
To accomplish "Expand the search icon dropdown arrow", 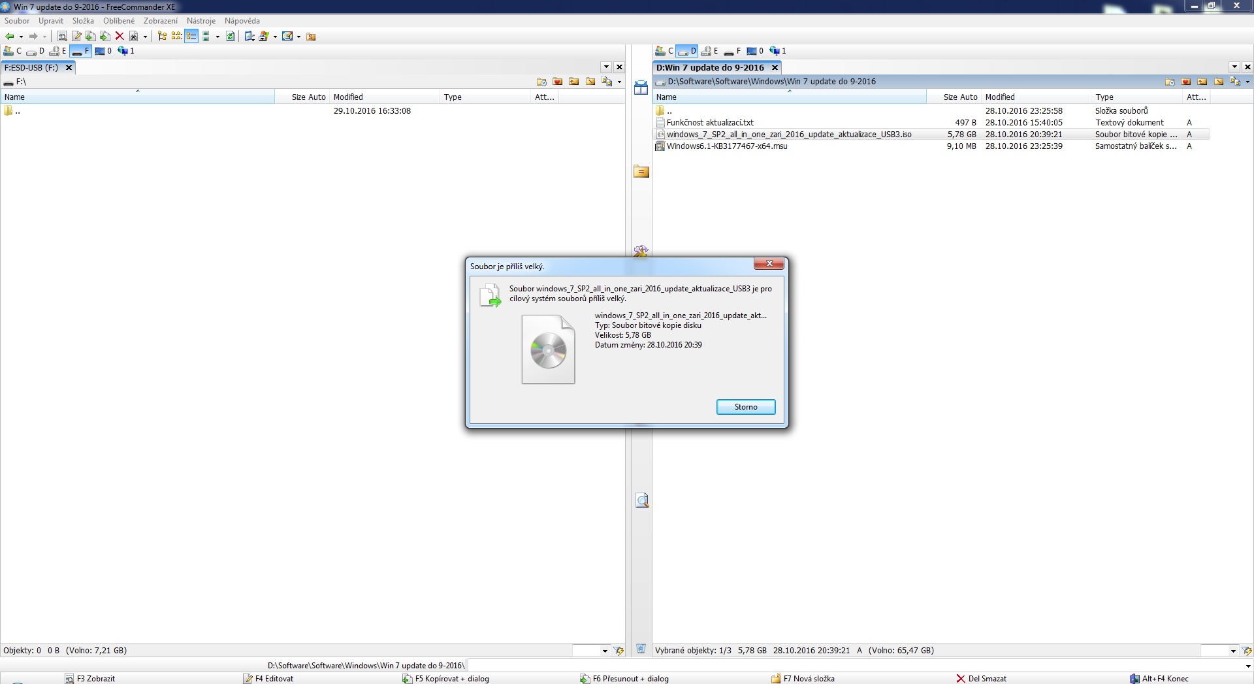I will (145, 37).
